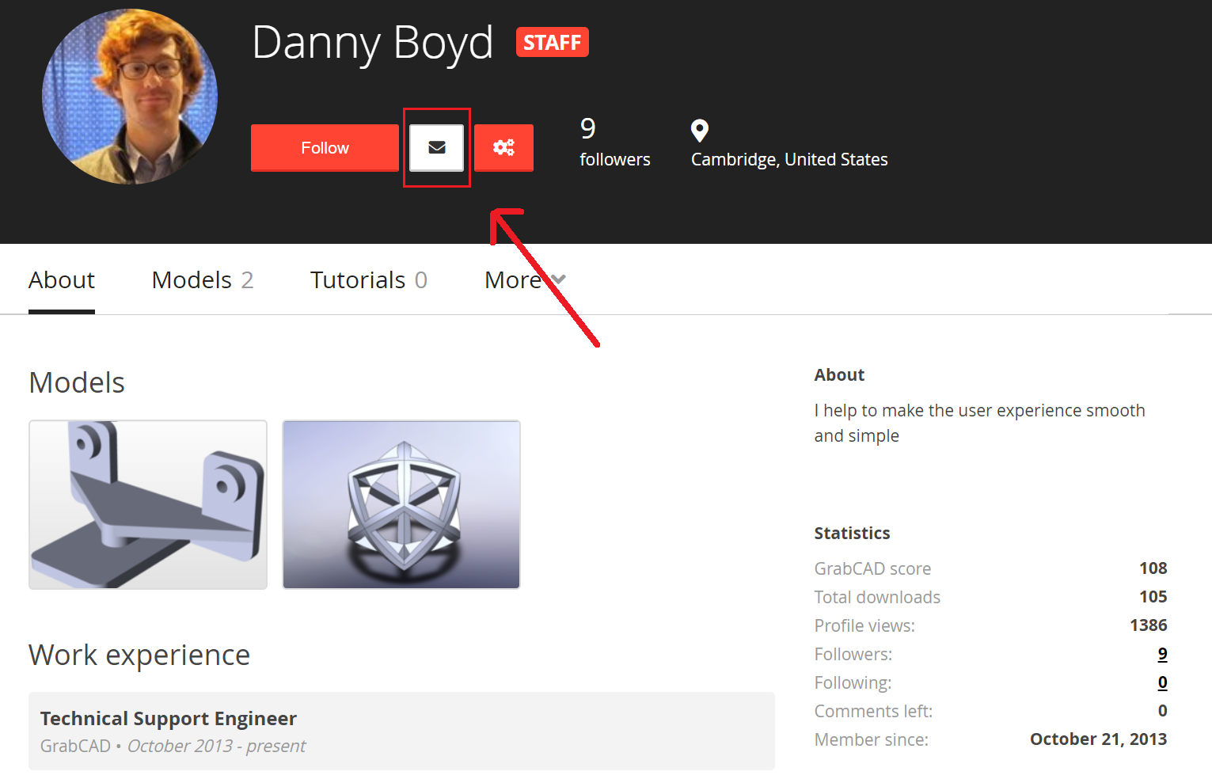1212x779 pixels.
Task: Click the Technical Support Engineer entry
Action: click(x=169, y=719)
